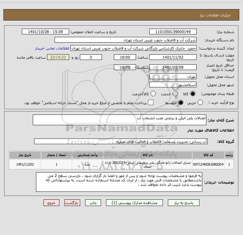243x235 pixels.
Task: Click the buyer organization name field
Action: [x=126, y=40]
